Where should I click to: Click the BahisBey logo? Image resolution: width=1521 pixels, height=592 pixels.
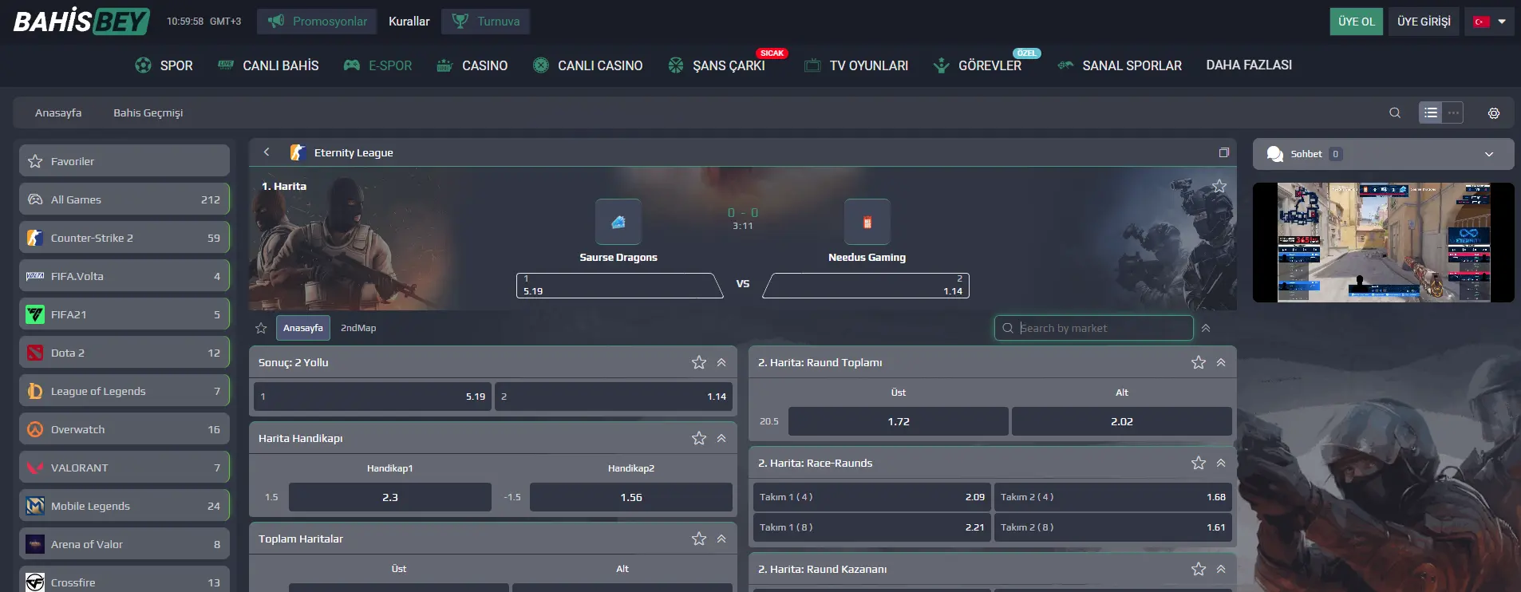[81, 21]
